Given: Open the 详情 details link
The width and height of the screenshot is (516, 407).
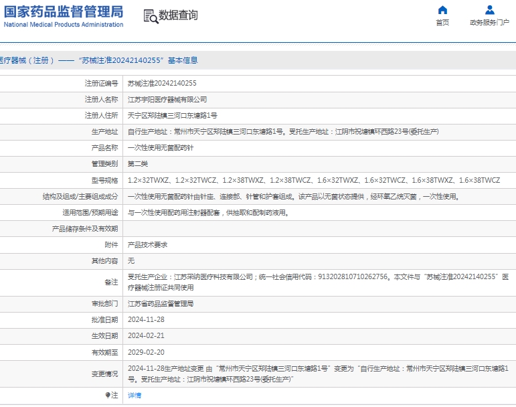Looking at the screenshot, I should (135, 395).
